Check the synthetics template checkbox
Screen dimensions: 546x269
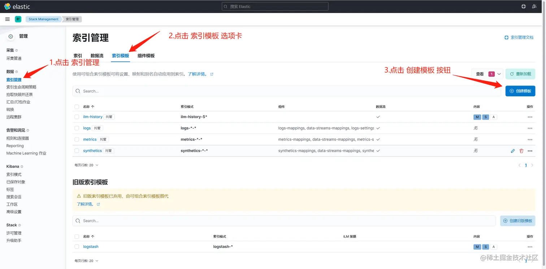tap(77, 151)
